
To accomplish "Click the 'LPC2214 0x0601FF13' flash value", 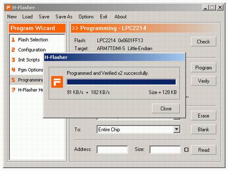I will [120, 40].
